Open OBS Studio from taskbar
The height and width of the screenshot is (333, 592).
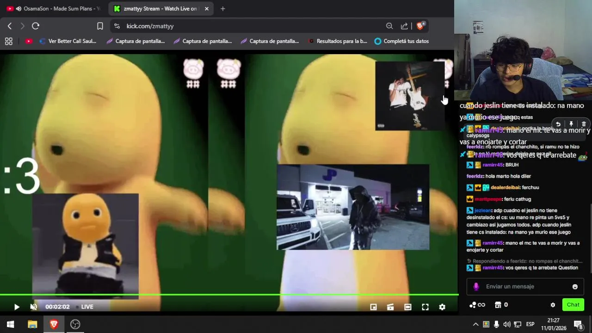click(x=75, y=324)
